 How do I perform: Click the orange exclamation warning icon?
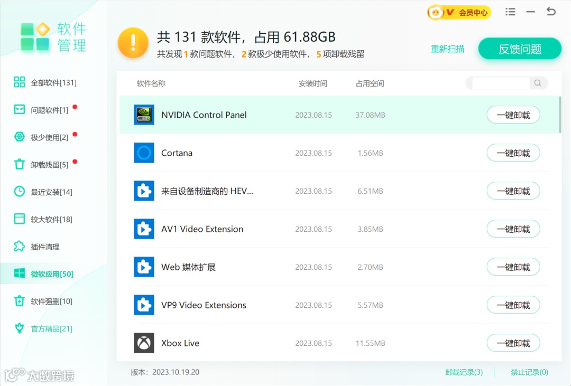[x=133, y=43]
